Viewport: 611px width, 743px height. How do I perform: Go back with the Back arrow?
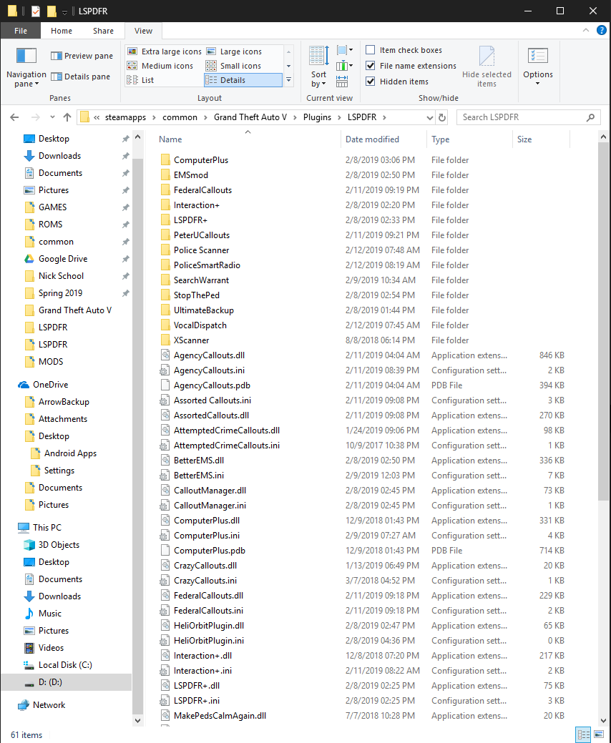(x=15, y=117)
